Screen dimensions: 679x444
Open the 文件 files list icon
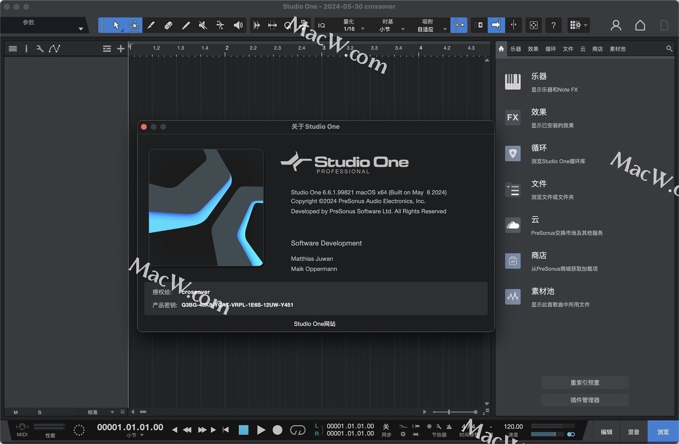pos(513,190)
